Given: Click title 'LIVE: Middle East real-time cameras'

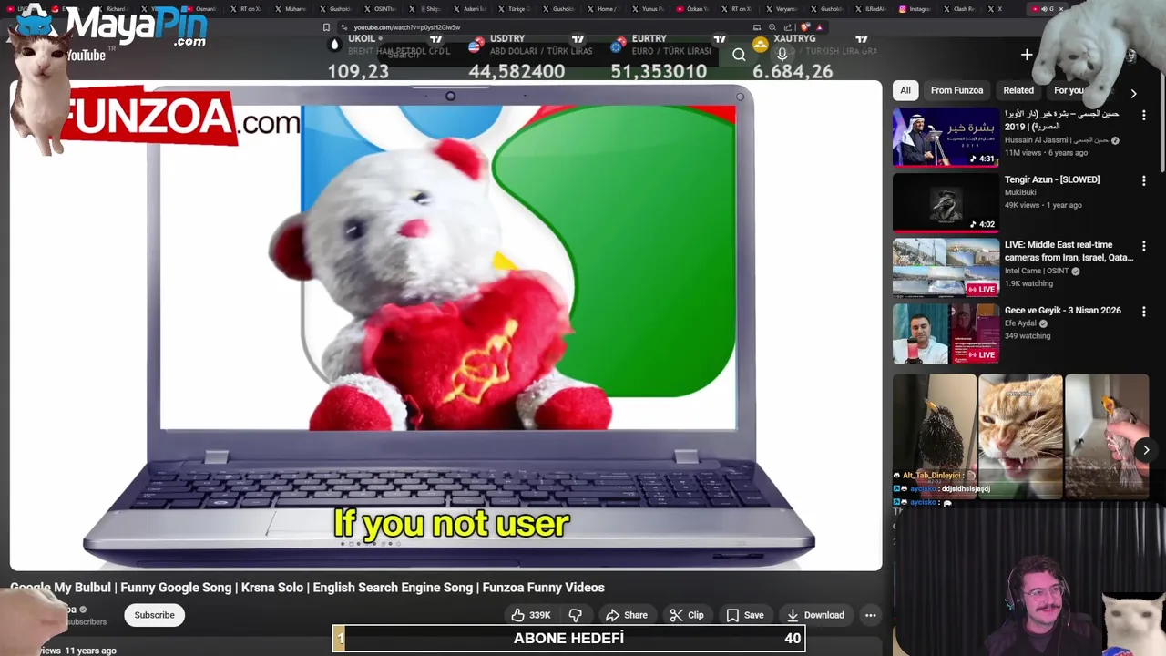Looking at the screenshot, I should point(1069,251).
